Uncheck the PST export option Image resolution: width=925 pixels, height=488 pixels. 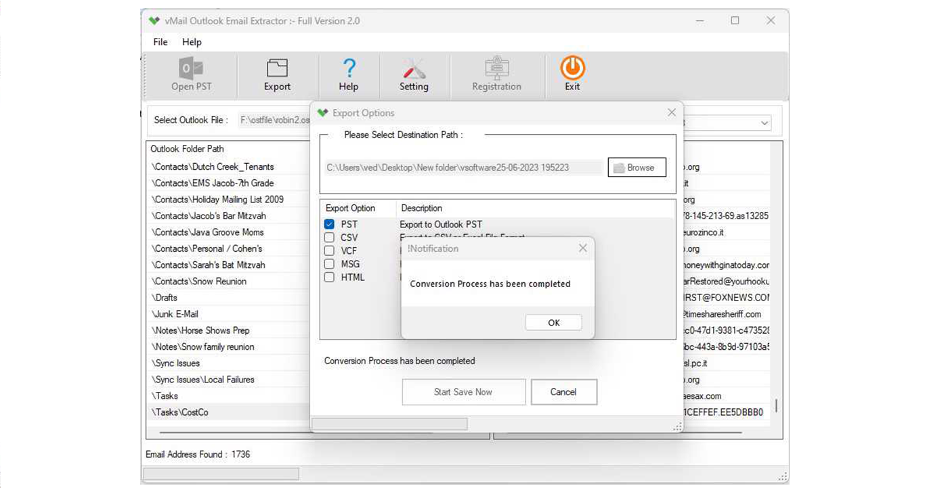click(x=329, y=224)
